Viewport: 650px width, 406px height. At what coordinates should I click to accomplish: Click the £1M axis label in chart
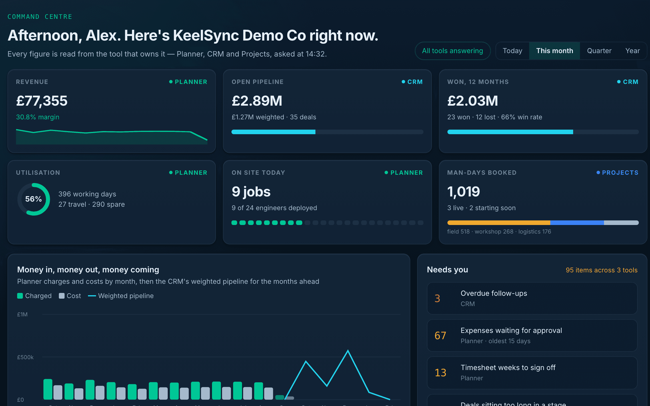point(22,314)
